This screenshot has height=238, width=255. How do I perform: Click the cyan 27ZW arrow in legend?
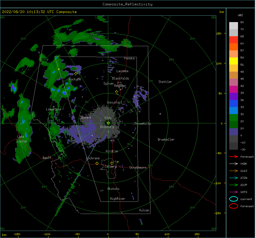[x=233, y=178]
